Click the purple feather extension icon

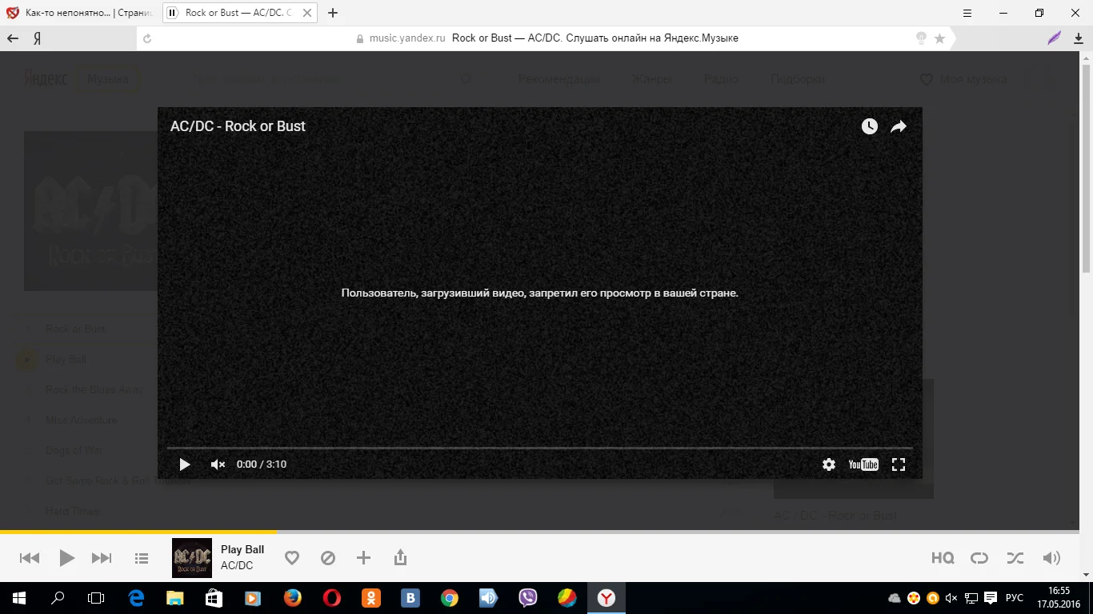coord(1055,38)
